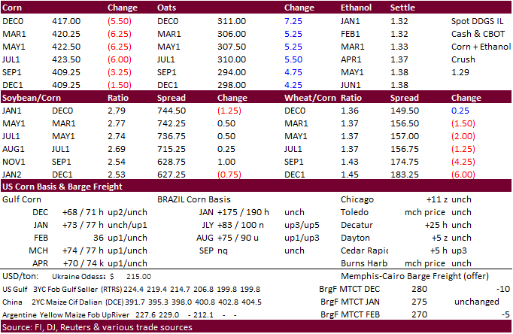Select the Memphis-Cairo Barge Freight heading
The image size is (513, 334).
(x=387, y=276)
